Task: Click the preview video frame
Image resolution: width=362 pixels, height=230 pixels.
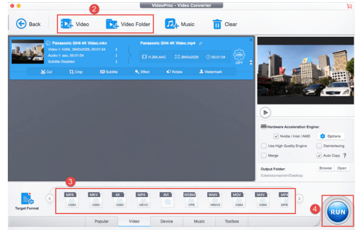Action: (305, 71)
